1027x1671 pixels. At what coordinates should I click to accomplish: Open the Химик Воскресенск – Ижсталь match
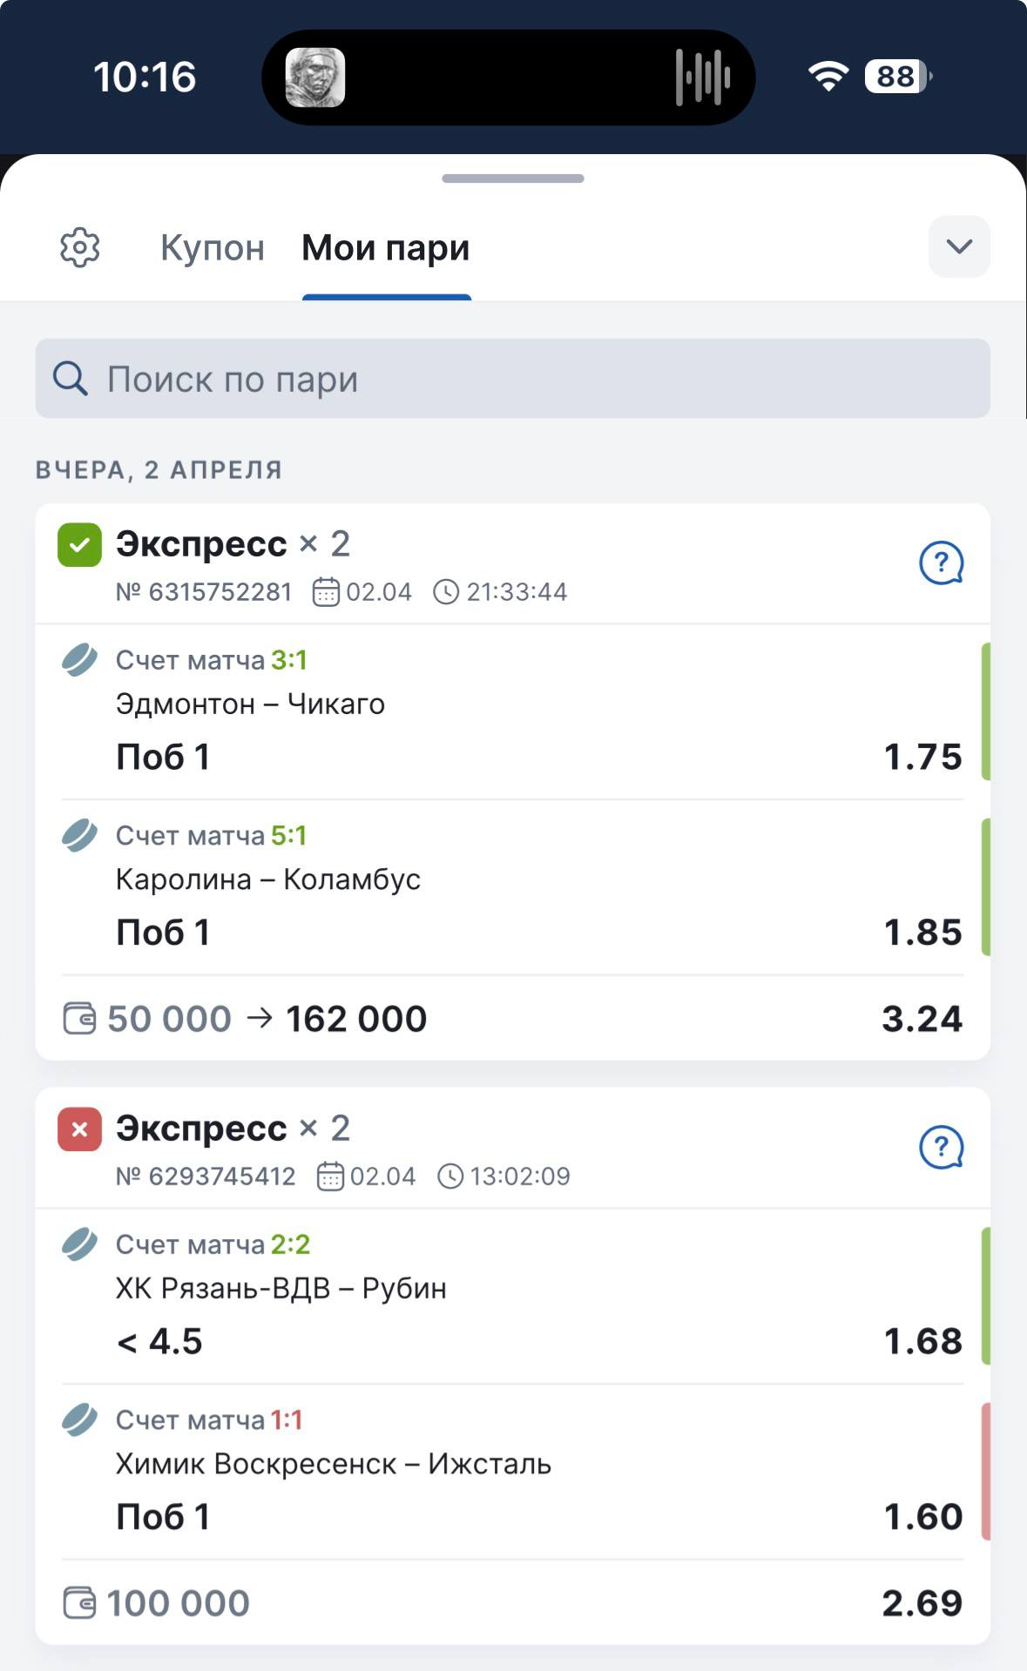click(x=334, y=1464)
